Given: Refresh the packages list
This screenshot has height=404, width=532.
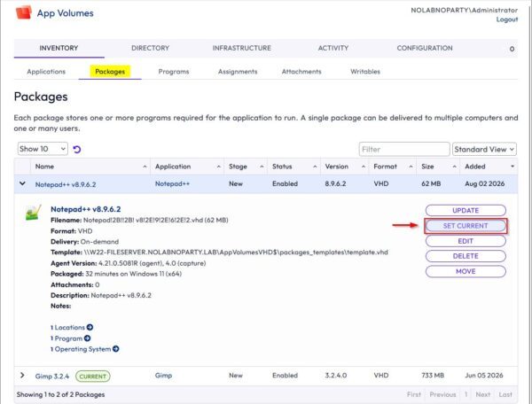Looking at the screenshot, I should pos(77,150).
